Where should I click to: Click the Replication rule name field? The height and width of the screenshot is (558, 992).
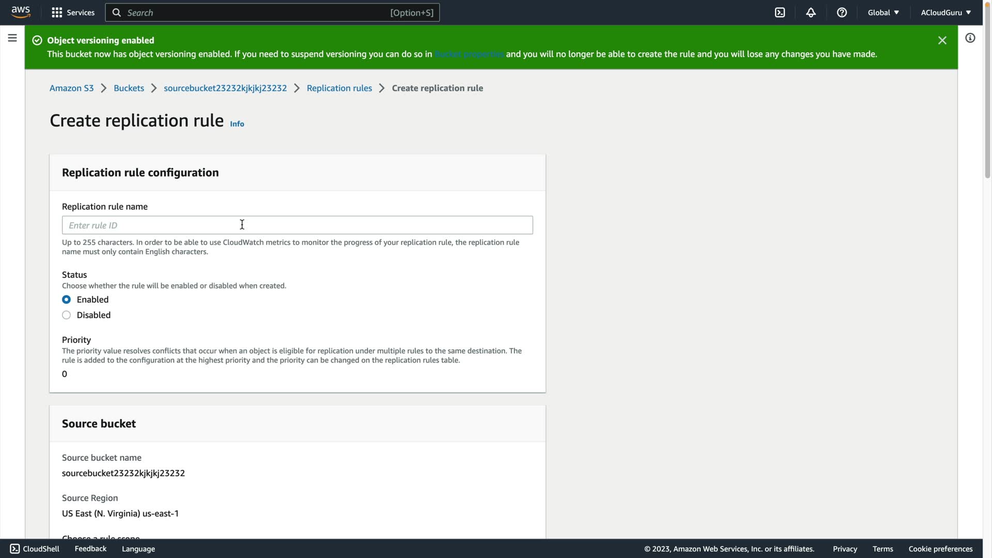point(297,225)
